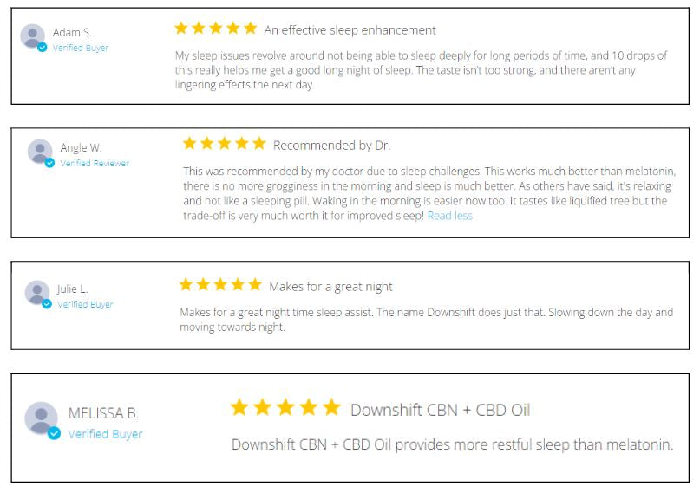
Task: Click Verified Buyer label under Adam S.
Action: point(81,48)
